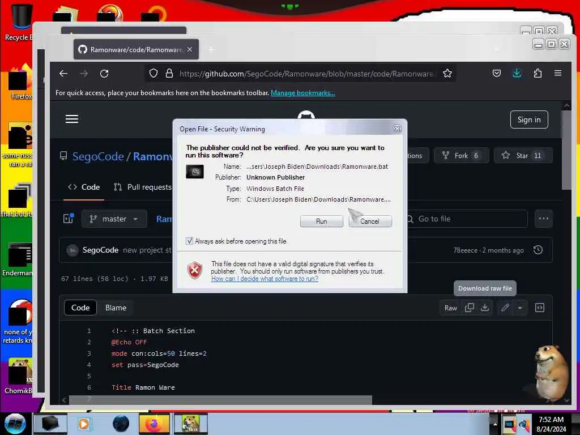Open the Raw file view
Image resolution: width=580 pixels, height=435 pixels.
450,308
